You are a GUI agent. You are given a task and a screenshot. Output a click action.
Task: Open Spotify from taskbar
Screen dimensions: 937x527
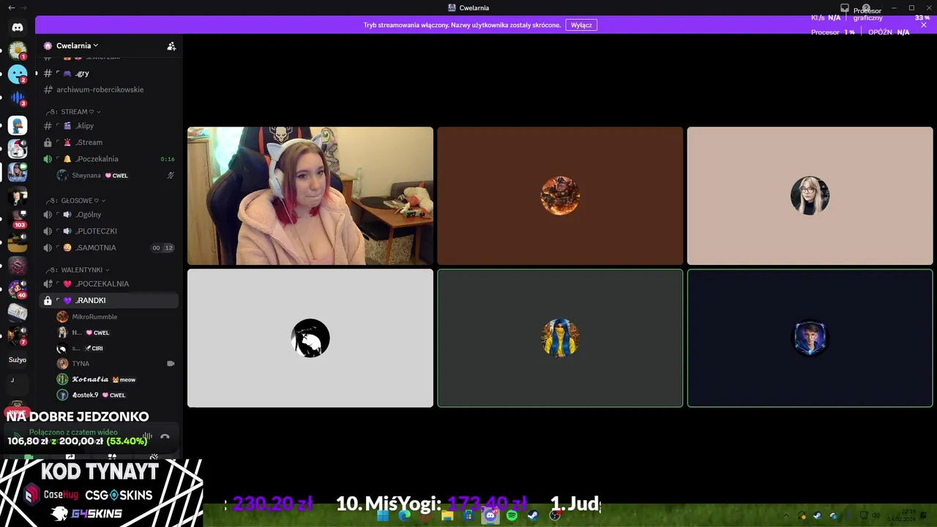coord(512,515)
